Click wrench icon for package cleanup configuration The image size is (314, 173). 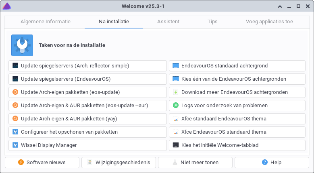15,132
